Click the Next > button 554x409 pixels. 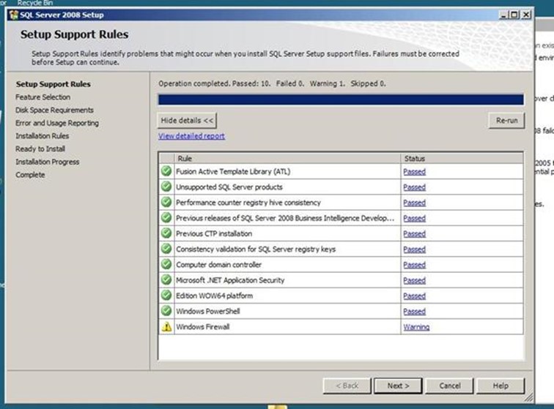(x=398, y=386)
